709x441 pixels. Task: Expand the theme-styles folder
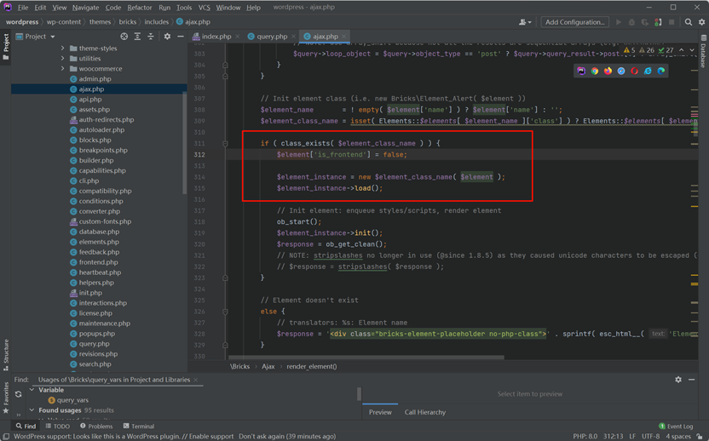pyautogui.click(x=62, y=48)
